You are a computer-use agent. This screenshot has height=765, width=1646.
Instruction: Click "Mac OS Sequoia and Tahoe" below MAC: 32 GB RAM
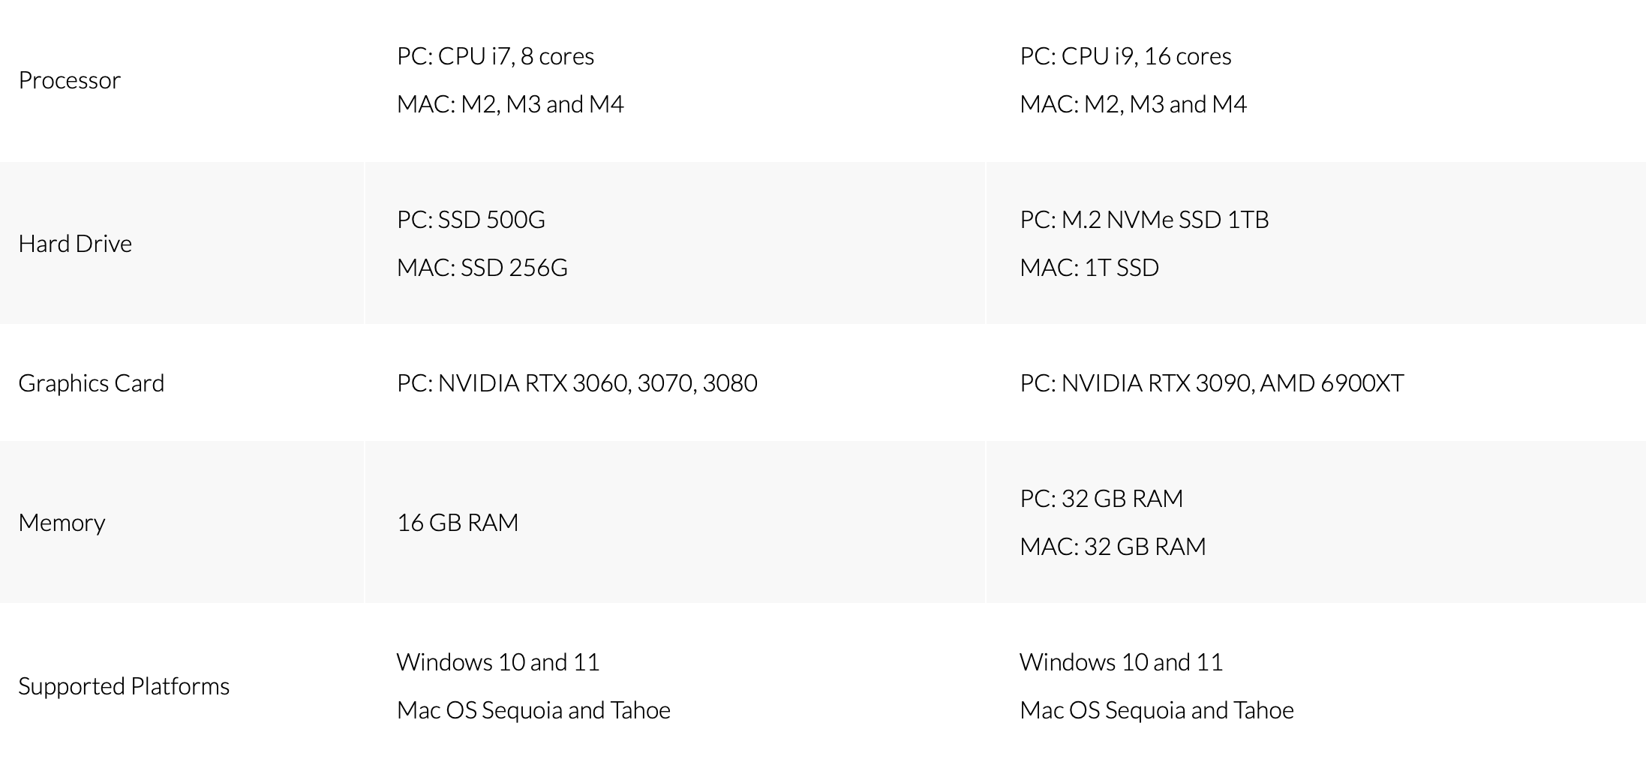1156,710
